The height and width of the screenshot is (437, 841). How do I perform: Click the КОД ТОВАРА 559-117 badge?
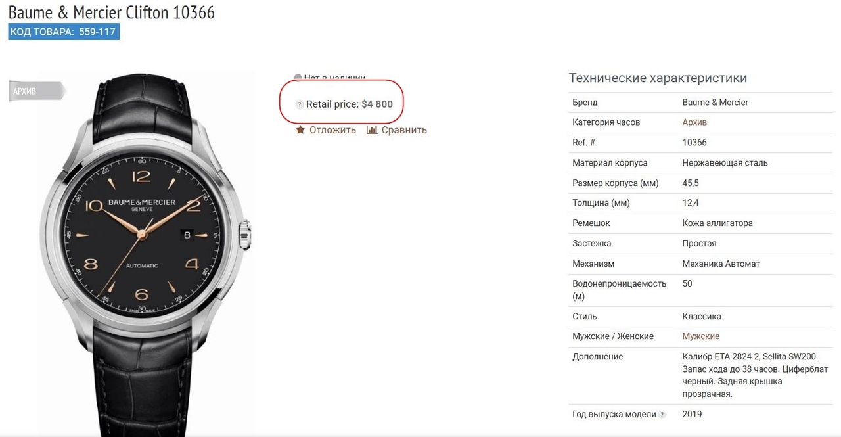(x=64, y=32)
